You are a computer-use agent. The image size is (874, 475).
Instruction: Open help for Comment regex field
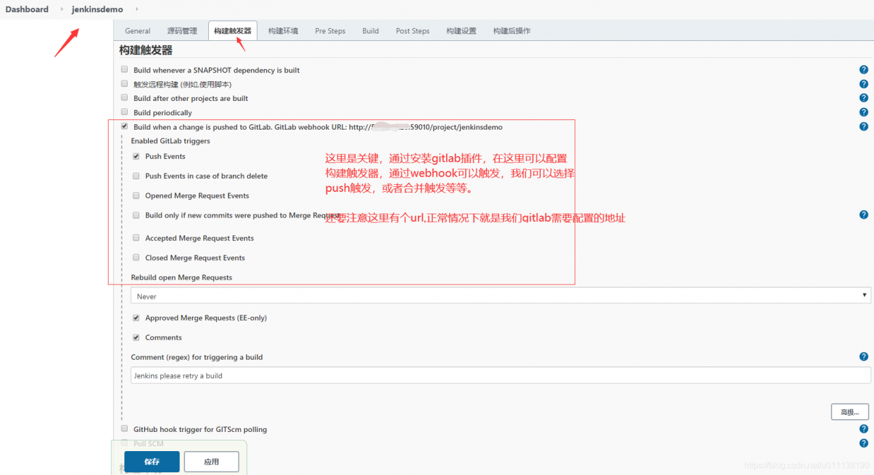864,356
